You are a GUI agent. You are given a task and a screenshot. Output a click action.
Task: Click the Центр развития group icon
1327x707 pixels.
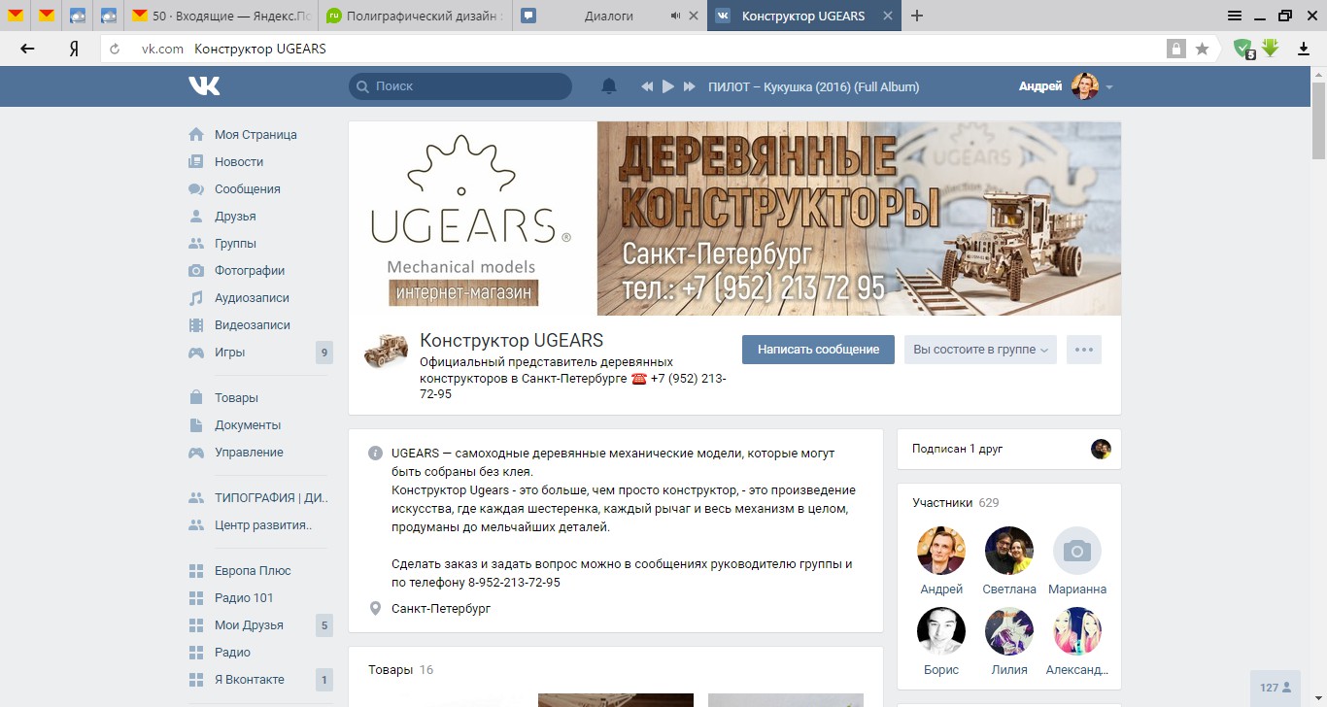[196, 525]
